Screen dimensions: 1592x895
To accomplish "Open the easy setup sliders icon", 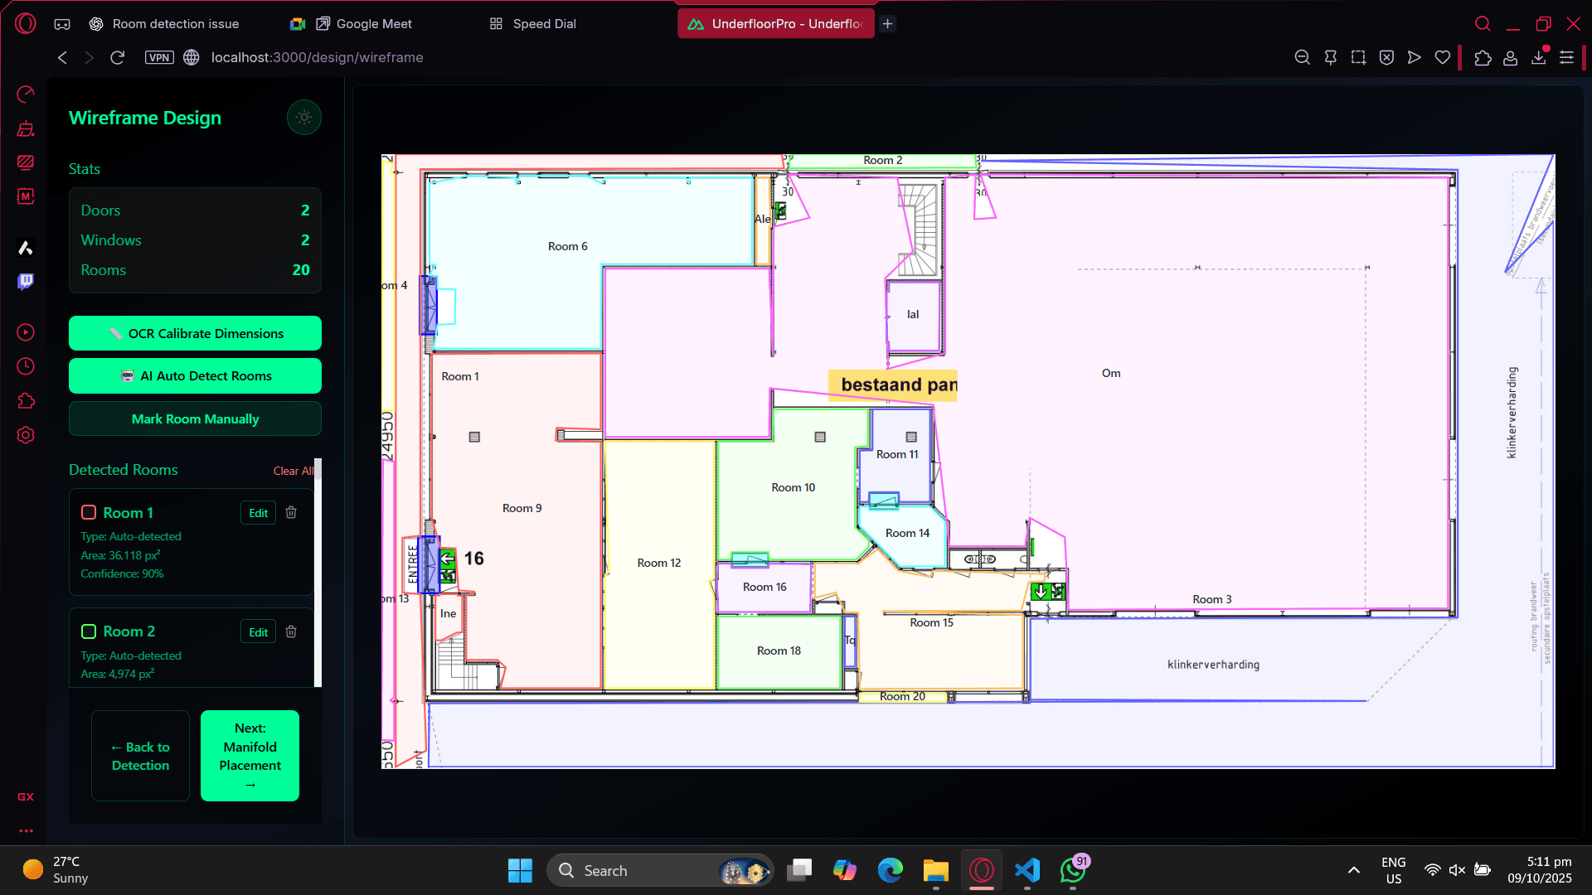I will pos(1567,57).
